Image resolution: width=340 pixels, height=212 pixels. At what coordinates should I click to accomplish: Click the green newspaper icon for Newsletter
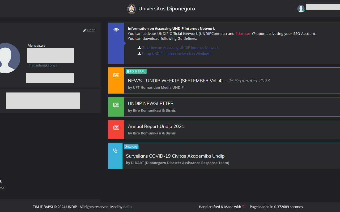pos(116,105)
